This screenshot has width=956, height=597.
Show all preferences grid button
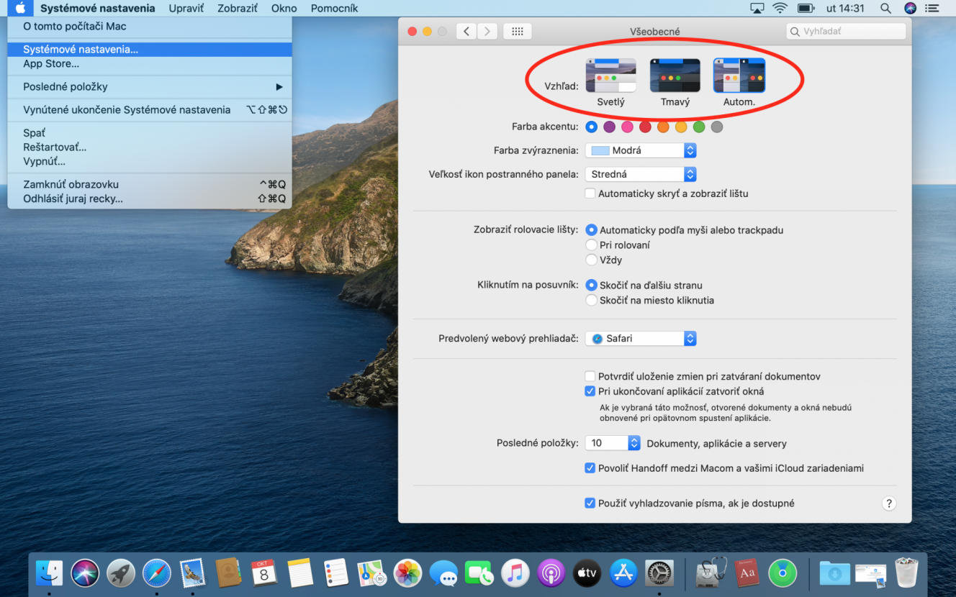(517, 31)
